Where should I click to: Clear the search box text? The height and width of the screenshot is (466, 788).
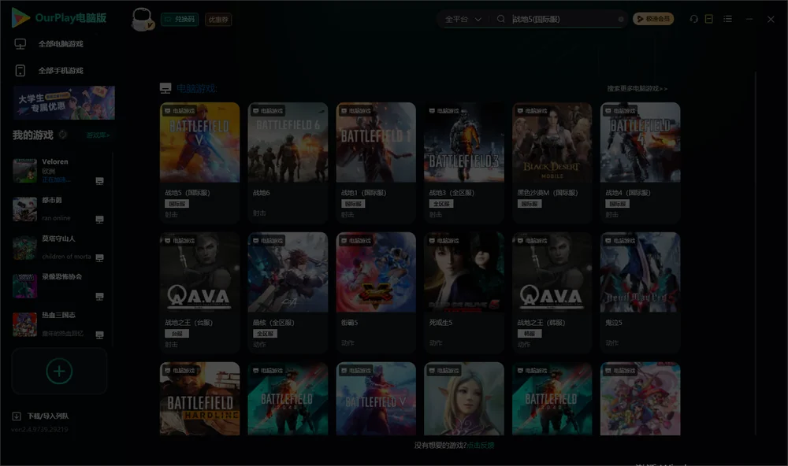click(621, 19)
